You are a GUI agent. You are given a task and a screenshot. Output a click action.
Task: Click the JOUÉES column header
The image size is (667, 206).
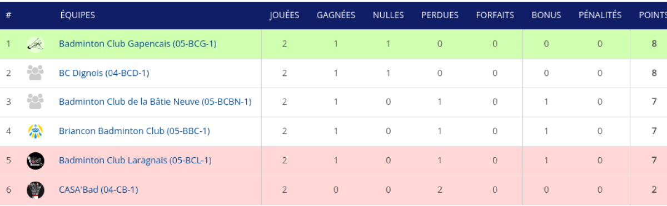point(285,16)
